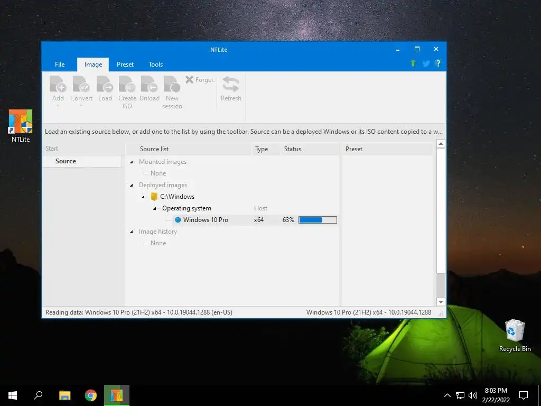Image resolution: width=541 pixels, height=406 pixels.
Task: Click 'None' under Mounted images
Action: click(158, 173)
